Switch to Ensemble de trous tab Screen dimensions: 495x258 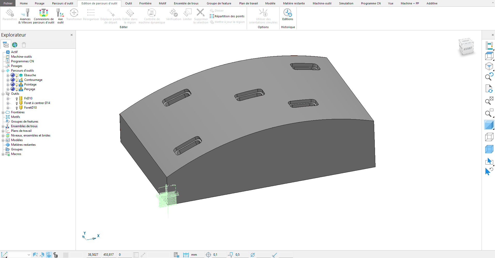(x=186, y=3)
